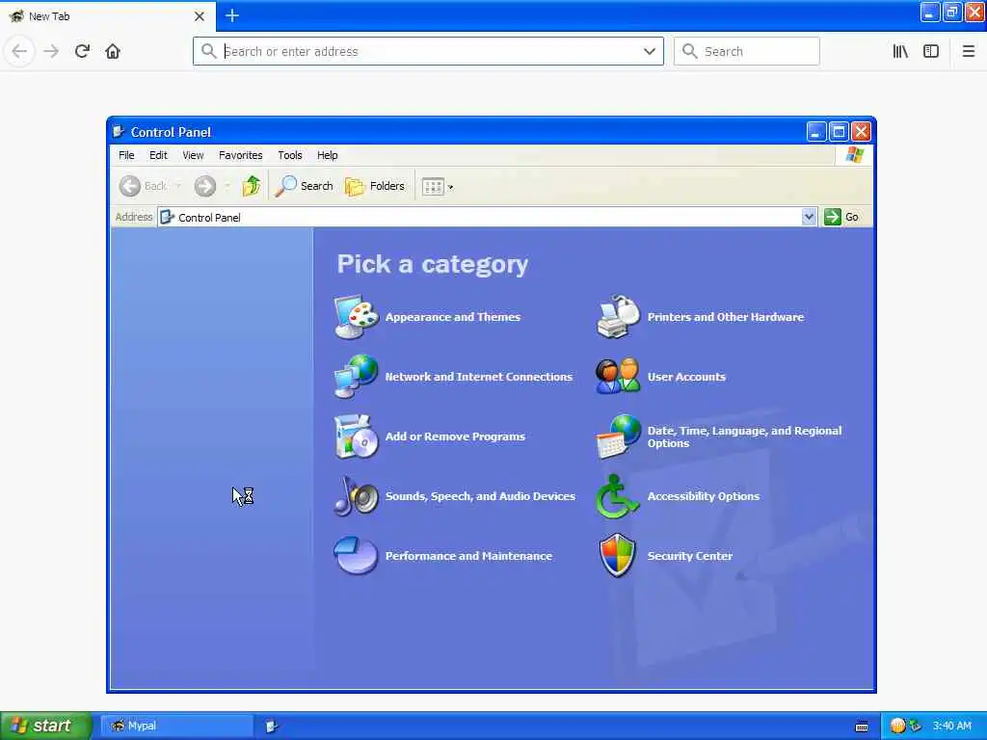Viewport: 987px width, 740px height.
Task: Open the Windows start menu
Action: [x=46, y=726]
